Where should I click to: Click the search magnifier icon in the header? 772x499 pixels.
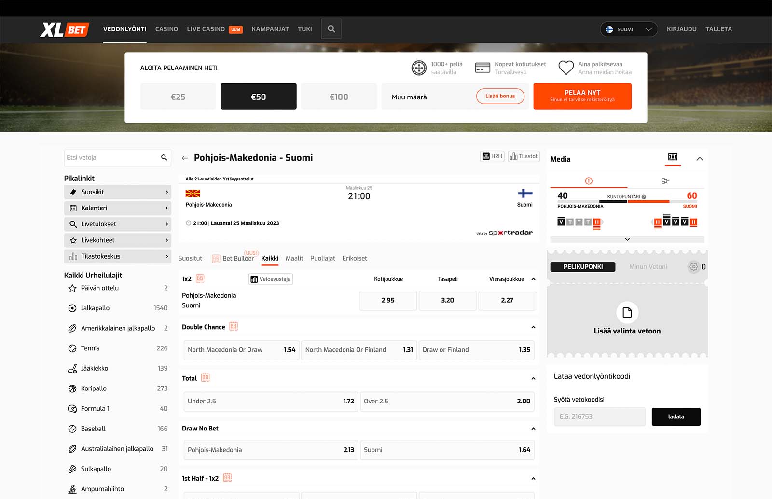[x=331, y=29]
